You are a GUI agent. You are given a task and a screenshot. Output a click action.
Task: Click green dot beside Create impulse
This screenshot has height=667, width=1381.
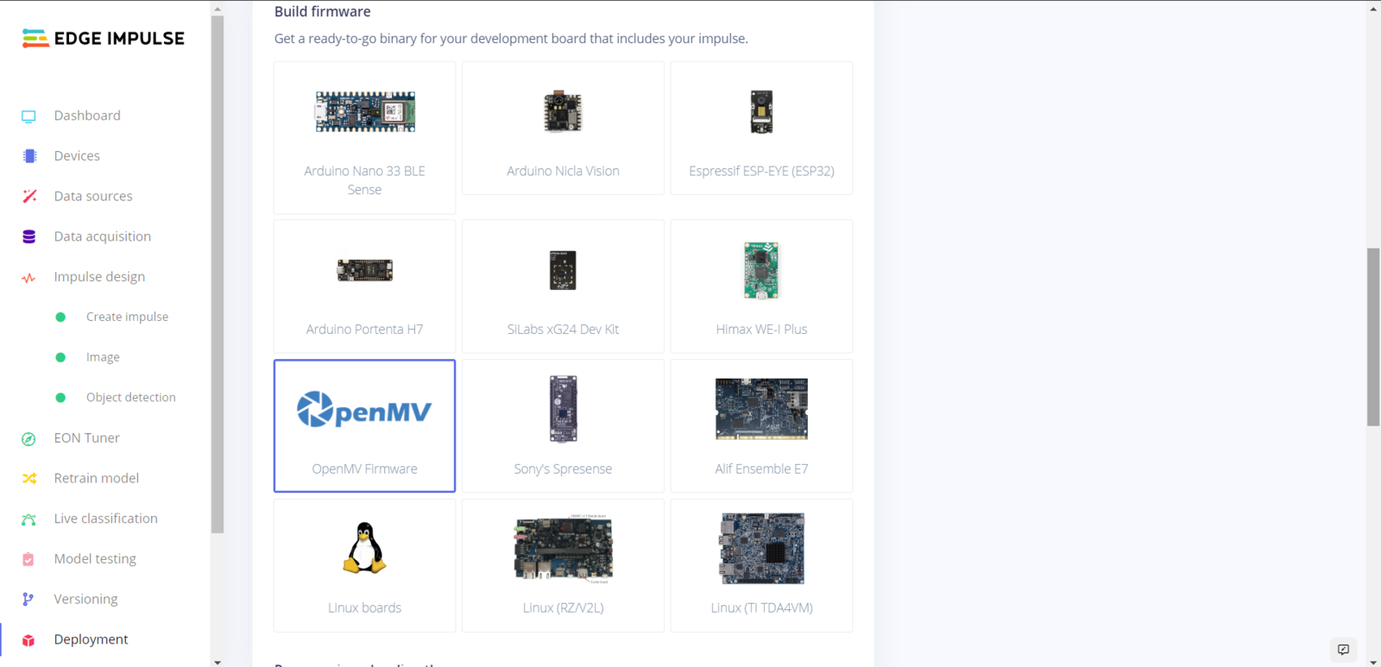60,317
